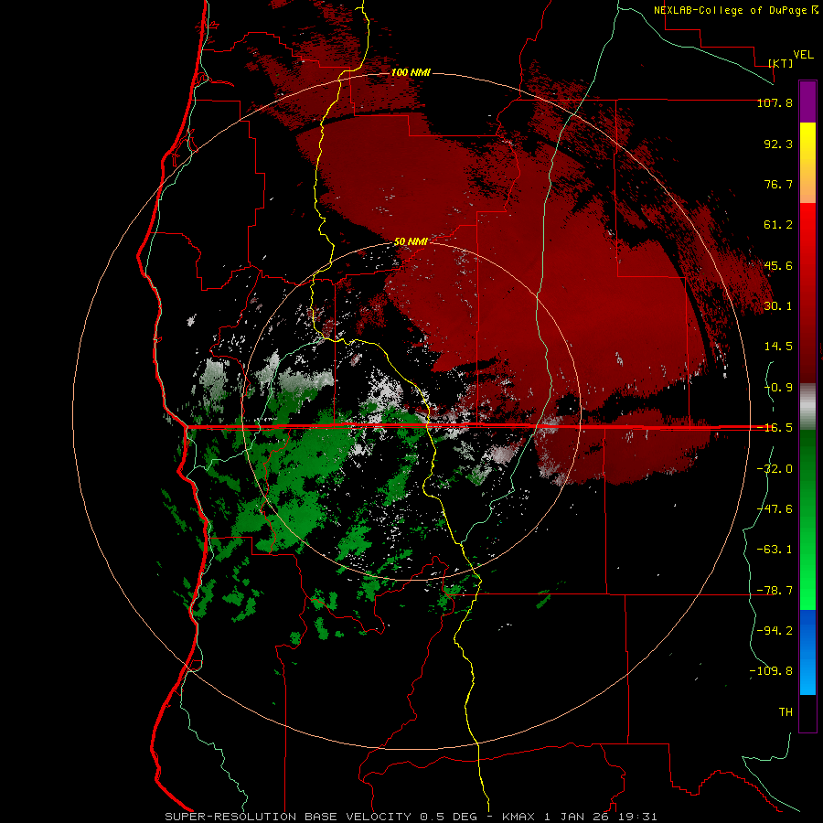Click the 30.1 scale value
The width and height of the screenshot is (823, 823).
click(x=778, y=306)
